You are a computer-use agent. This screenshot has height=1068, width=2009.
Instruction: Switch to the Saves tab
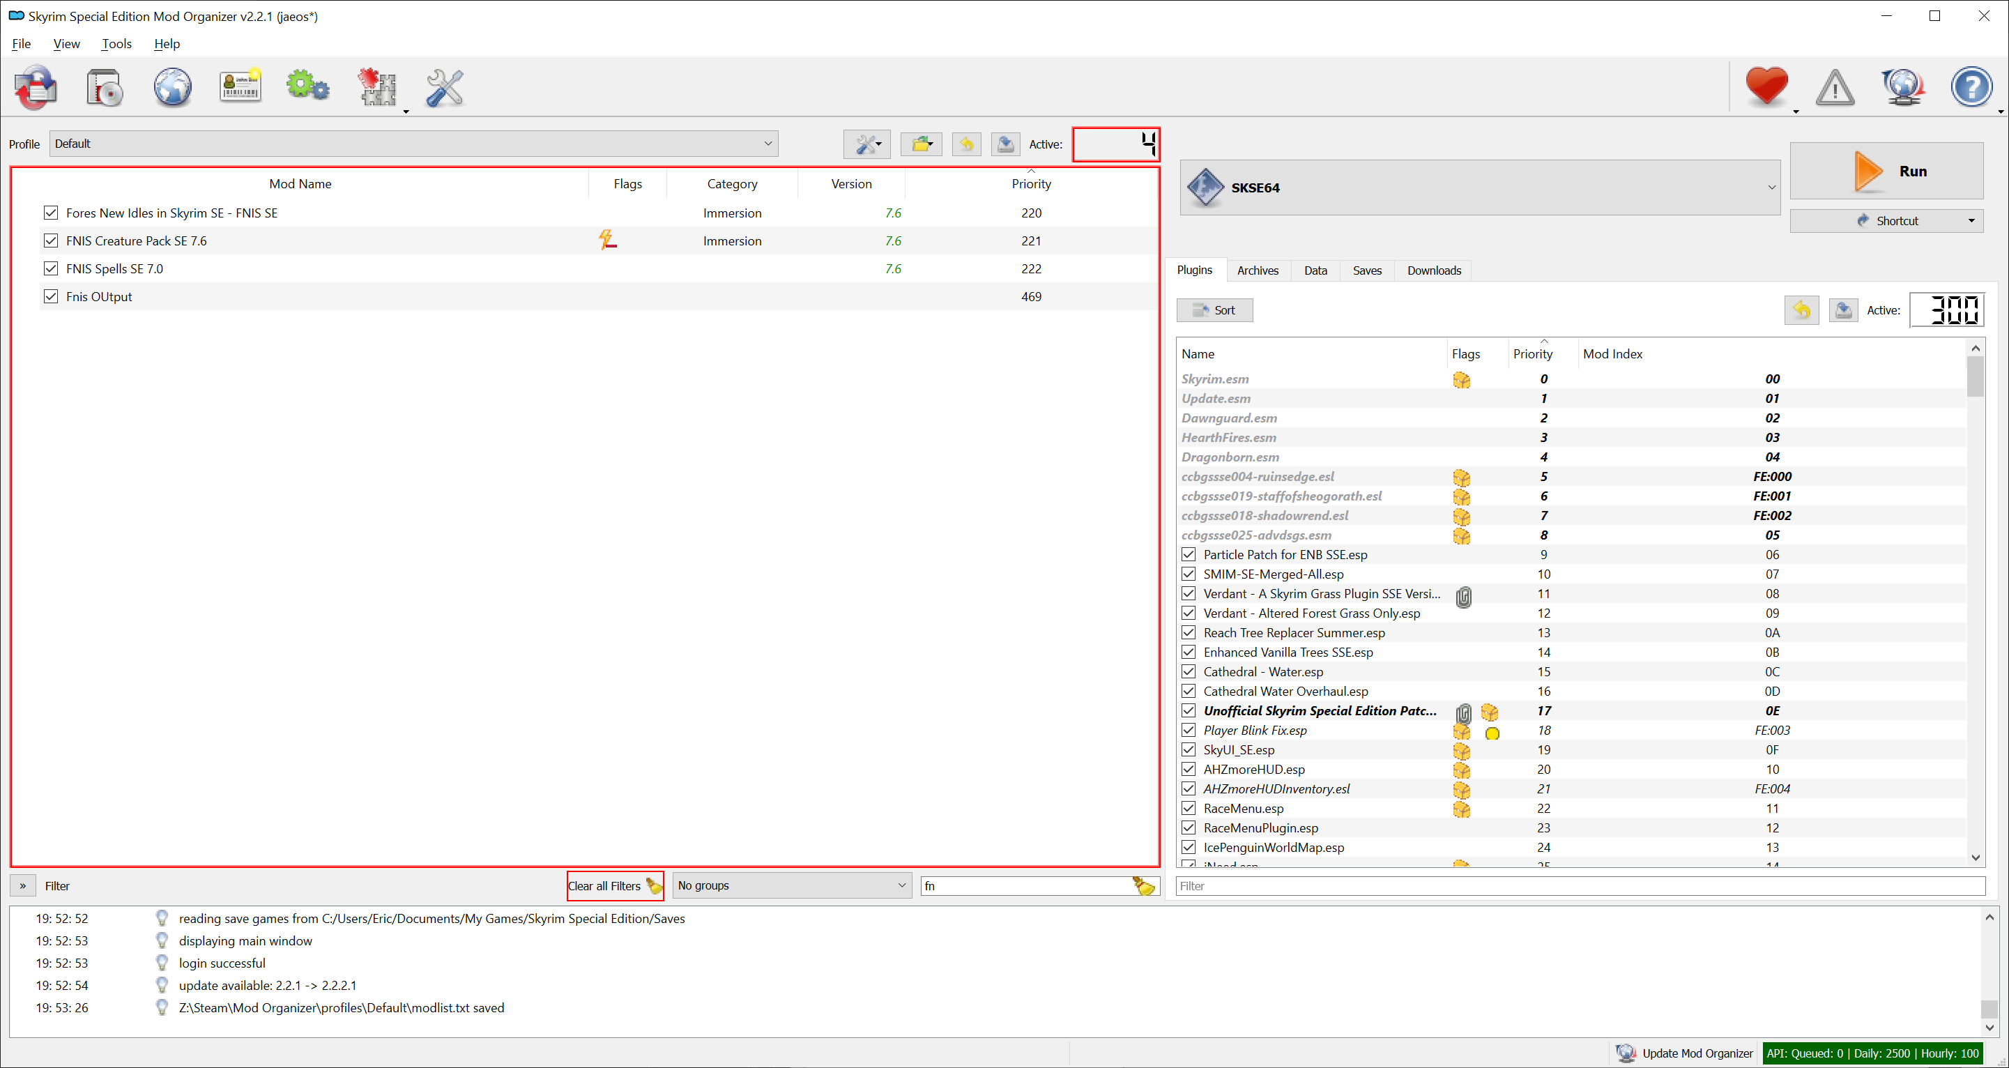click(x=1367, y=270)
